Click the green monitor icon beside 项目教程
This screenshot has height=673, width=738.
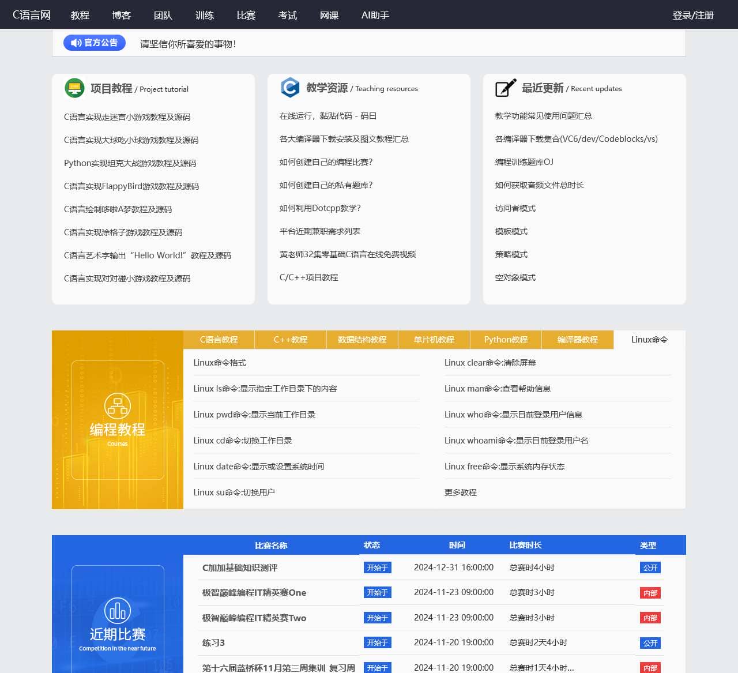click(75, 88)
